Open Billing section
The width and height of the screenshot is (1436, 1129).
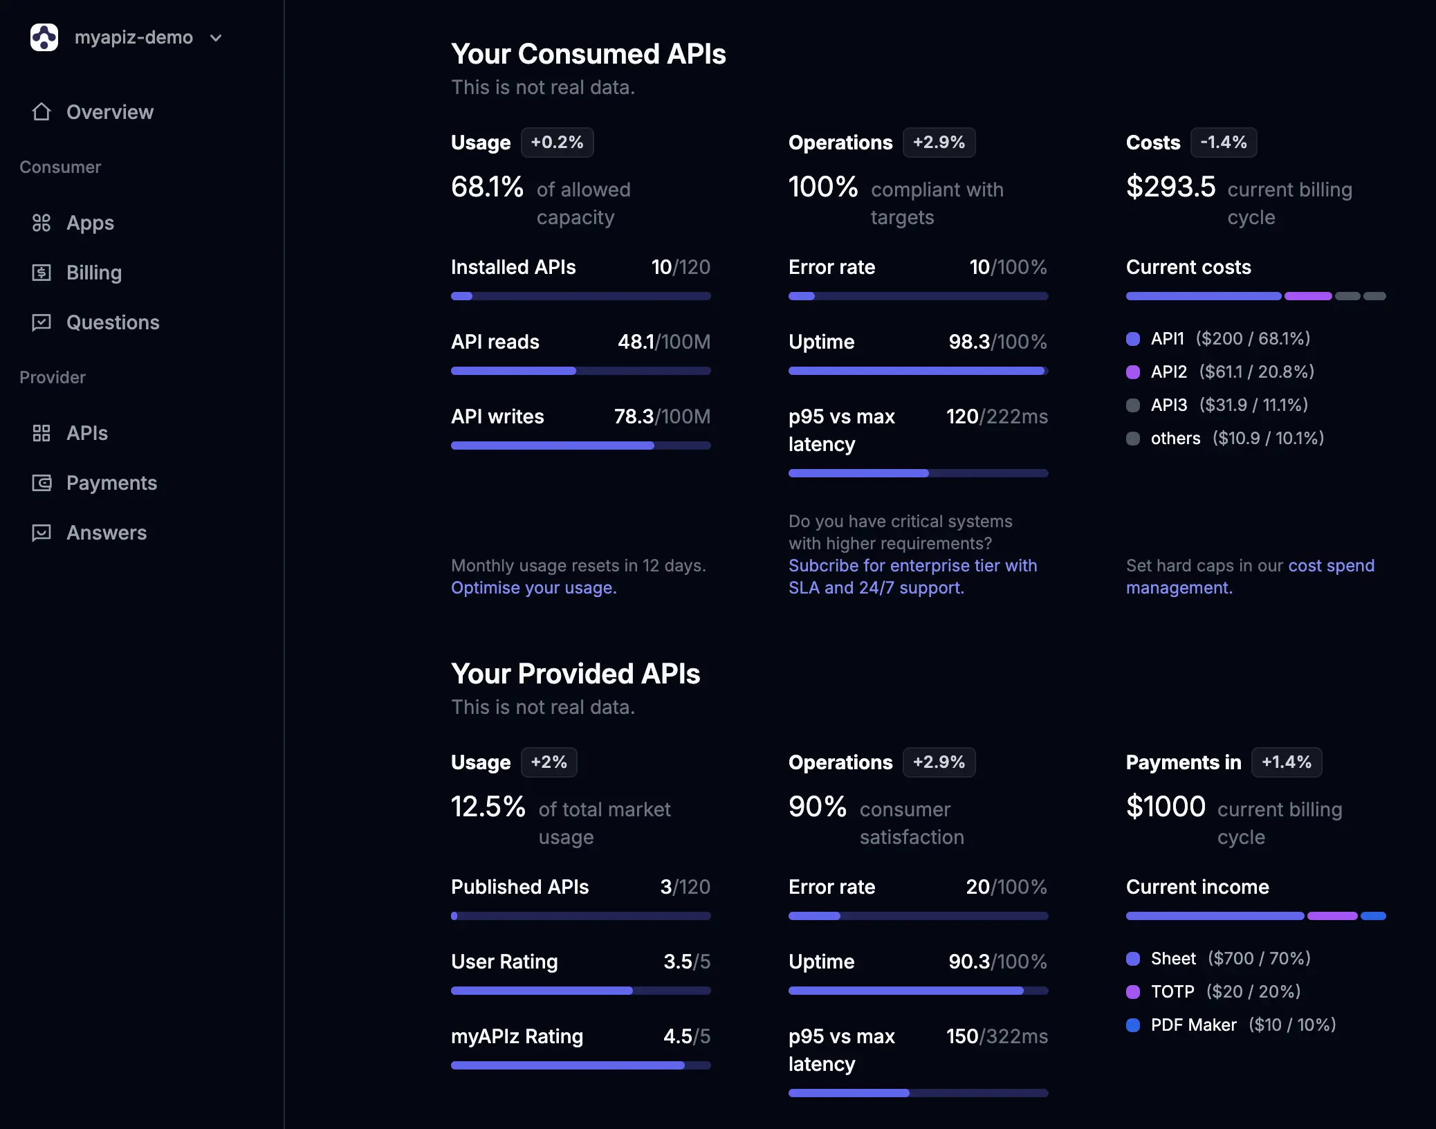[x=94, y=273]
